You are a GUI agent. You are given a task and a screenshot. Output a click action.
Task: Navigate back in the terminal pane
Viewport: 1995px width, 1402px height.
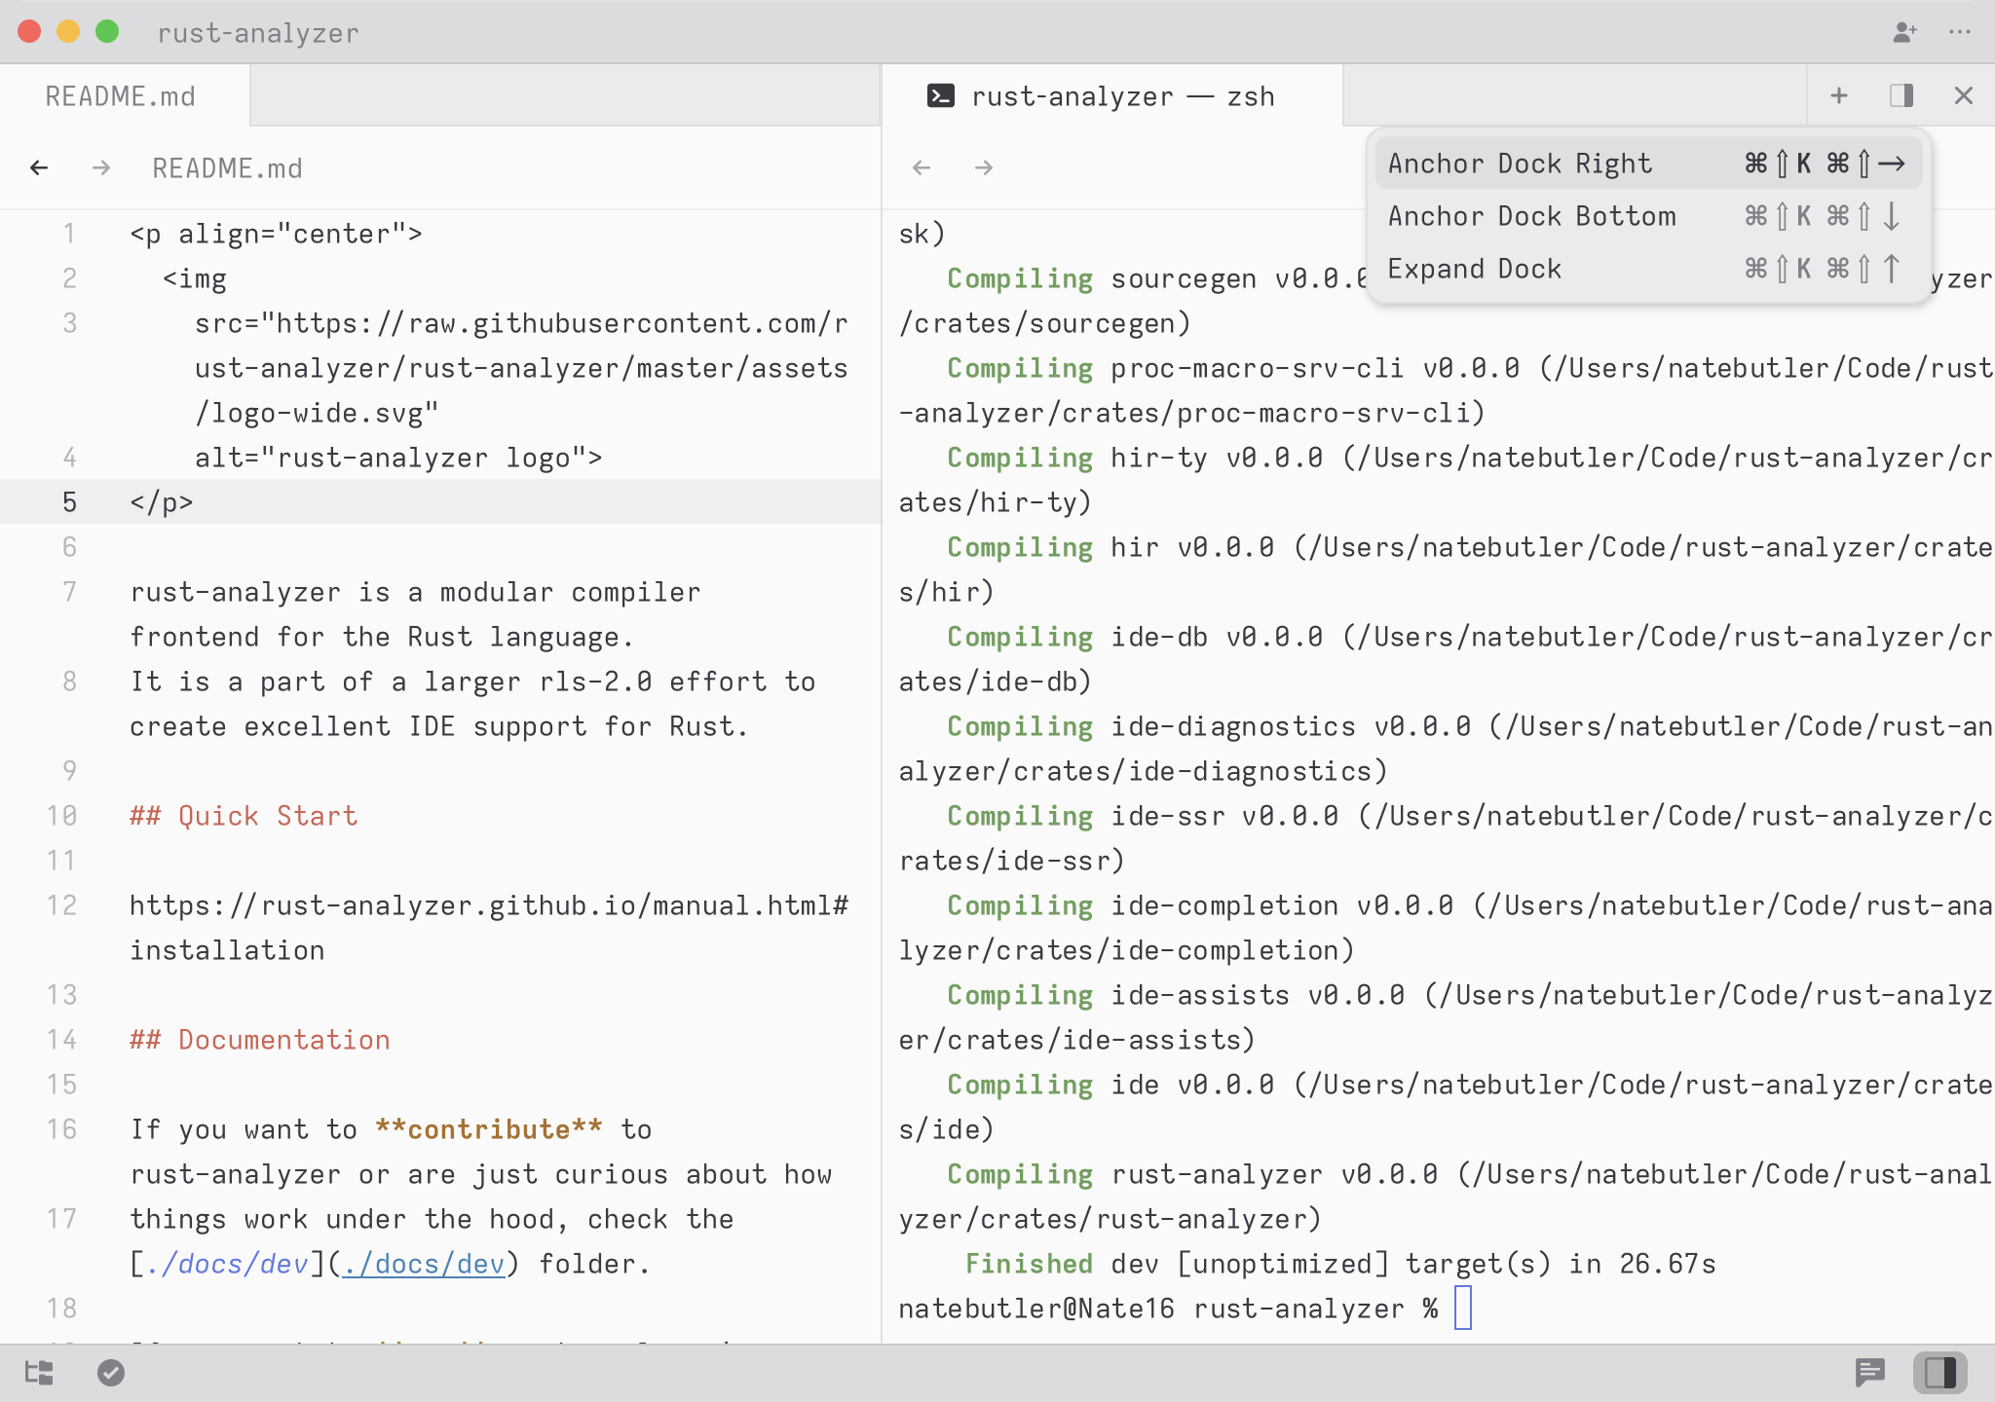922,167
